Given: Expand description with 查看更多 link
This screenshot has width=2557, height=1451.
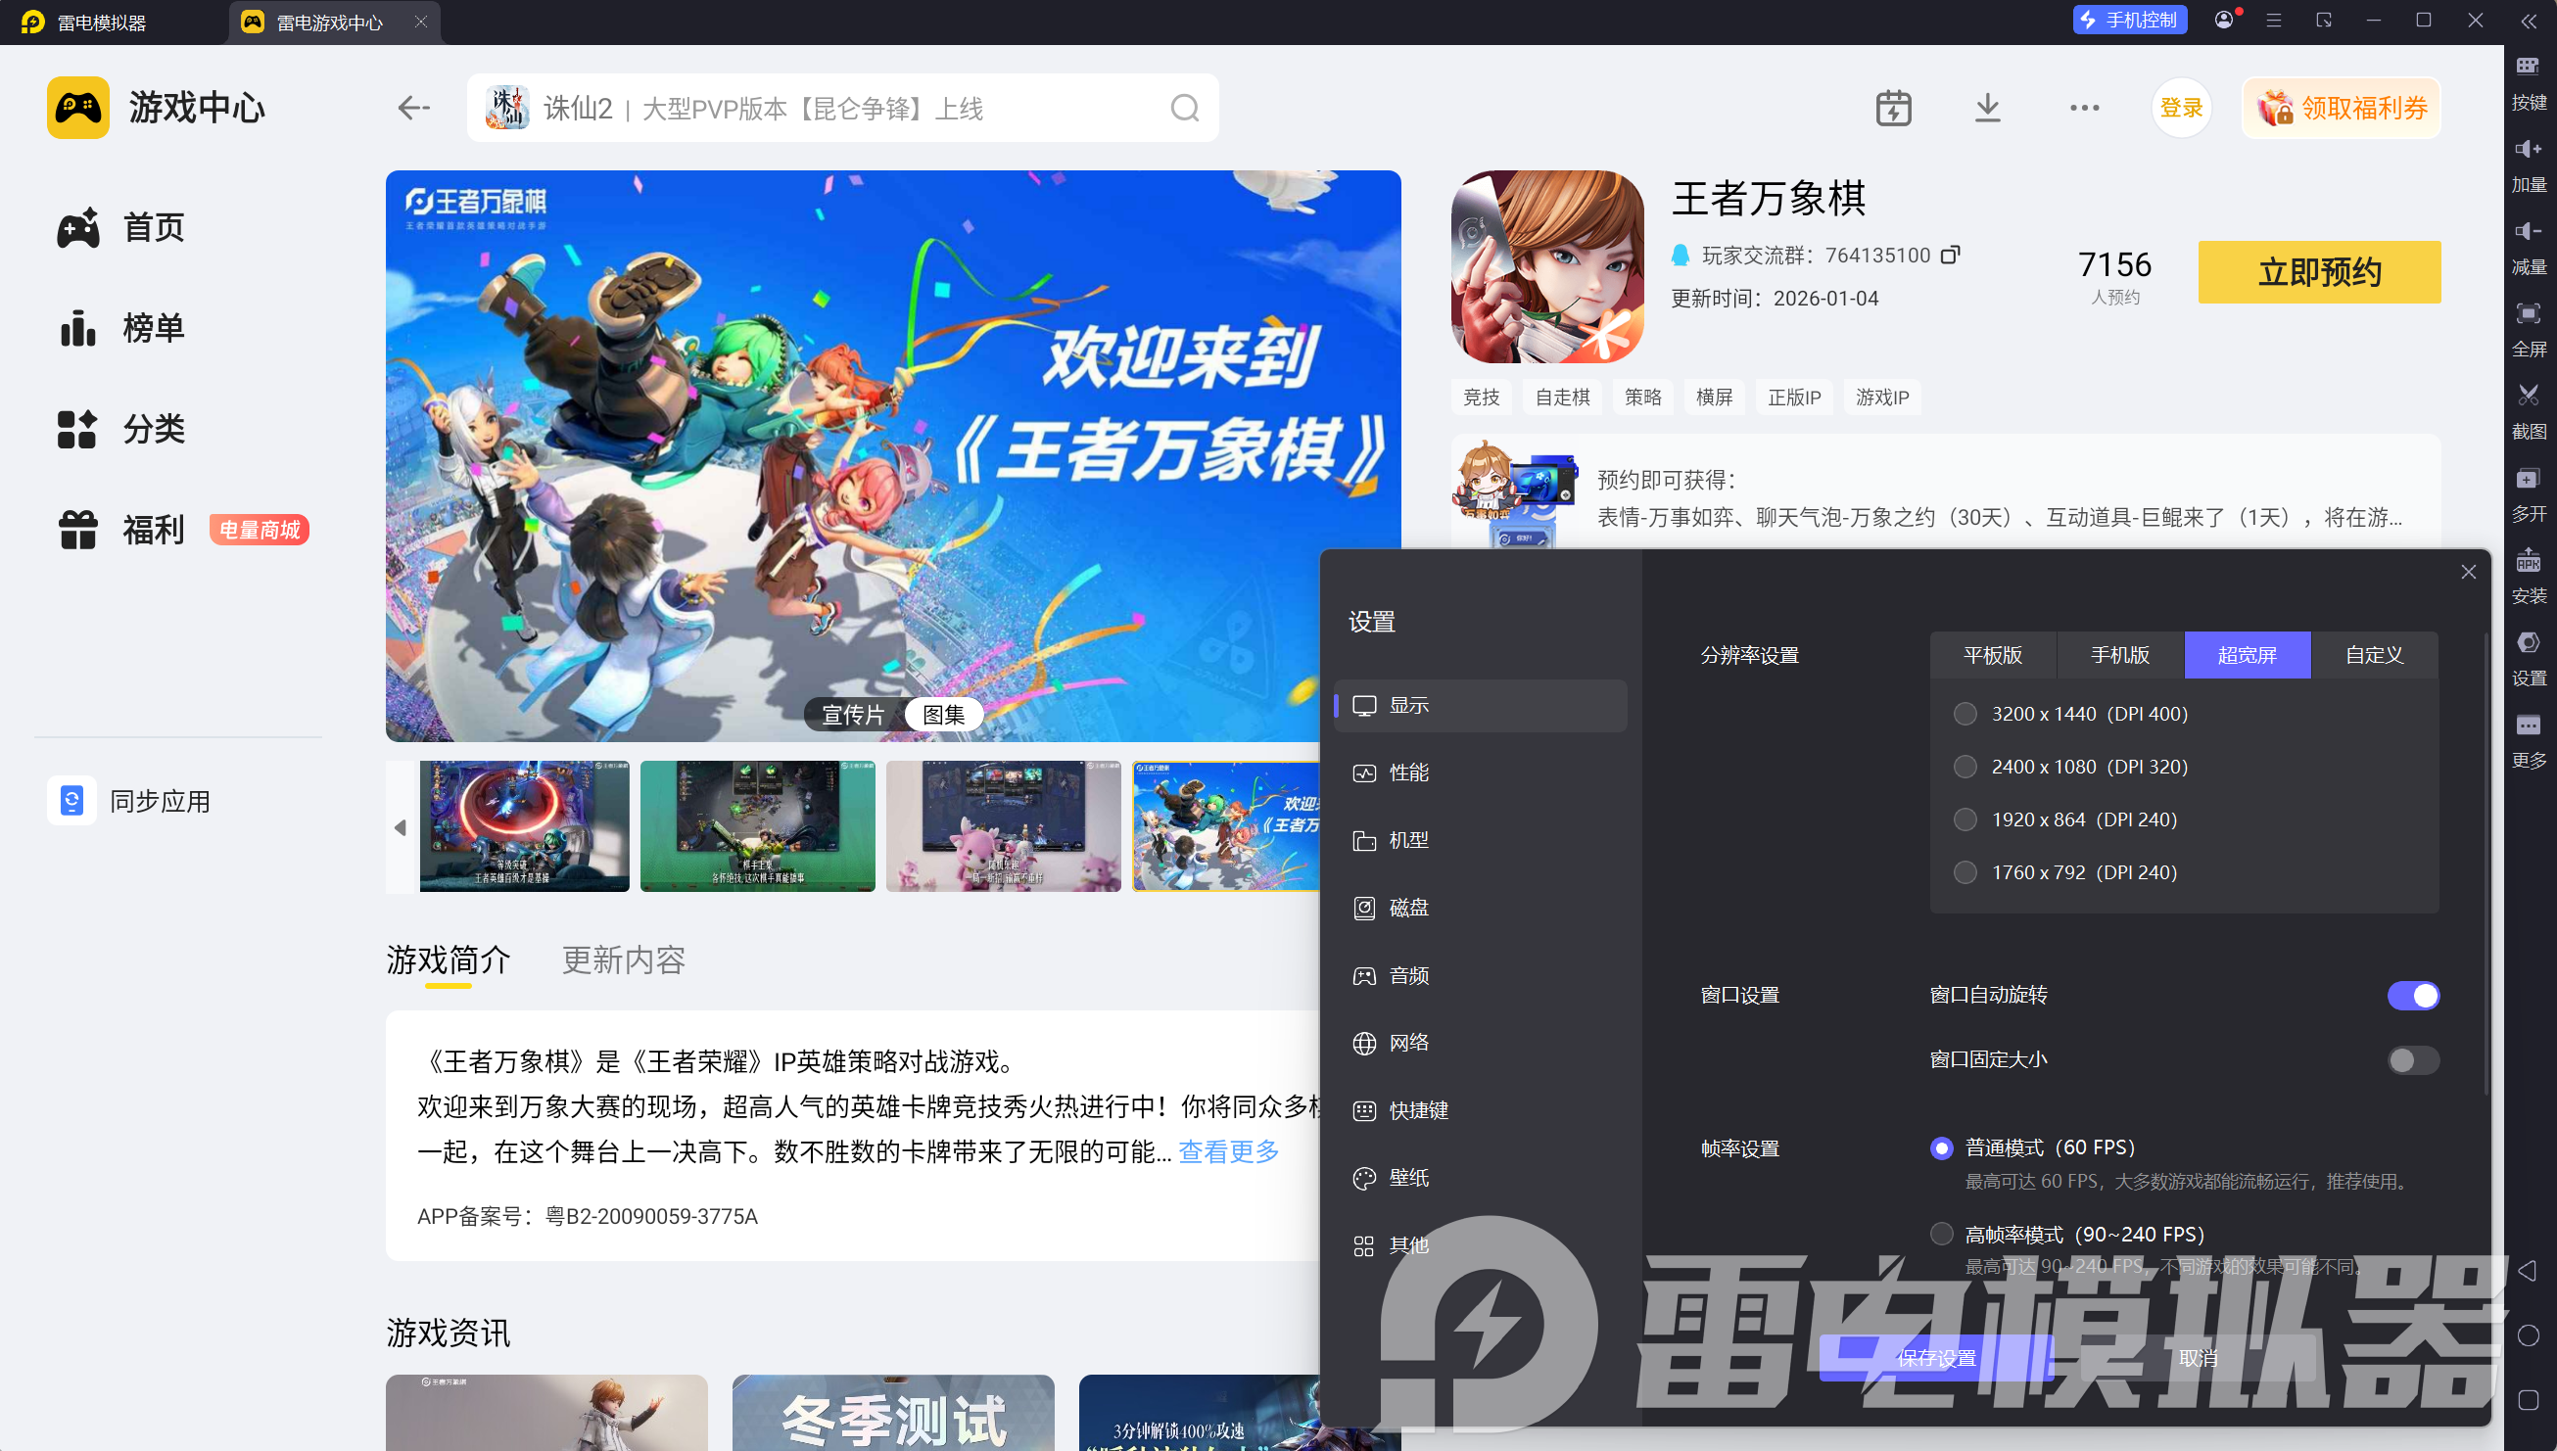Looking at the screenshot, I should (1228, 1152).
